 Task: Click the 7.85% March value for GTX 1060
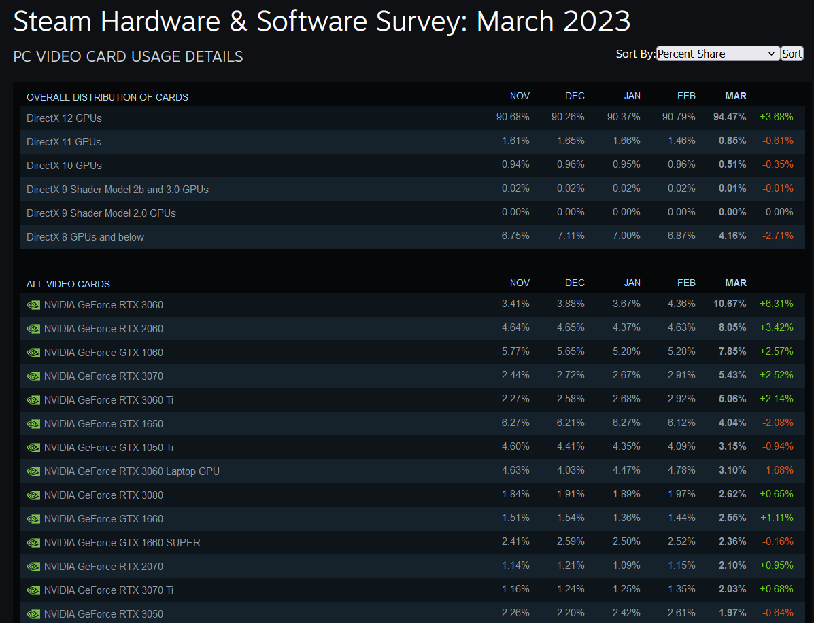732,352
